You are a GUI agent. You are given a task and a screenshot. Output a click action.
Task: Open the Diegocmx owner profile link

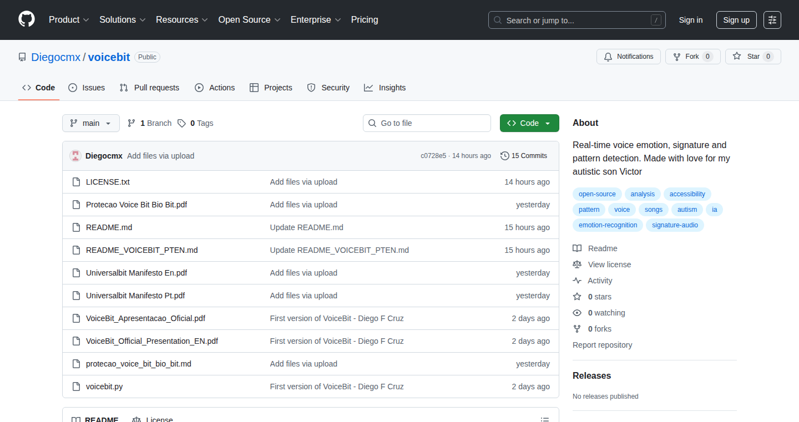(56, 57)
